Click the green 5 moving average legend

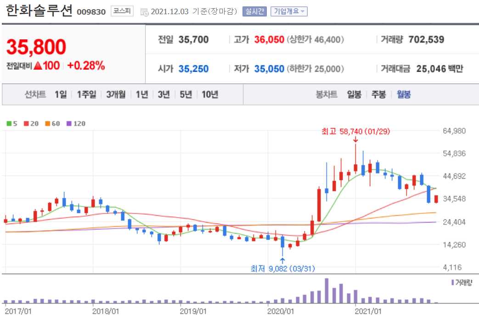click(x=12, y=123)
